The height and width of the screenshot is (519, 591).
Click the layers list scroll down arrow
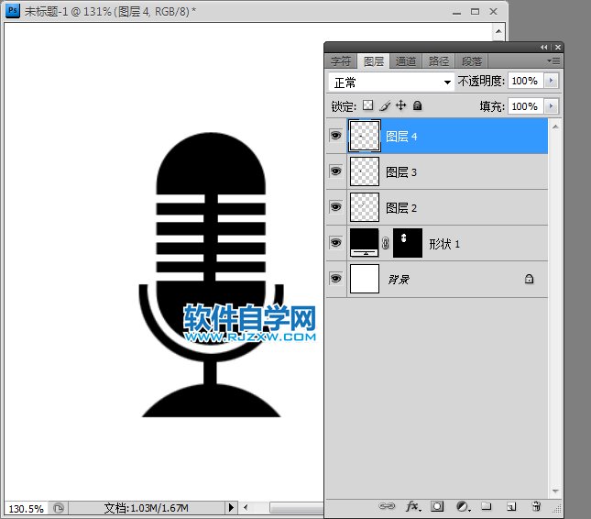click(x=555, y=491)
